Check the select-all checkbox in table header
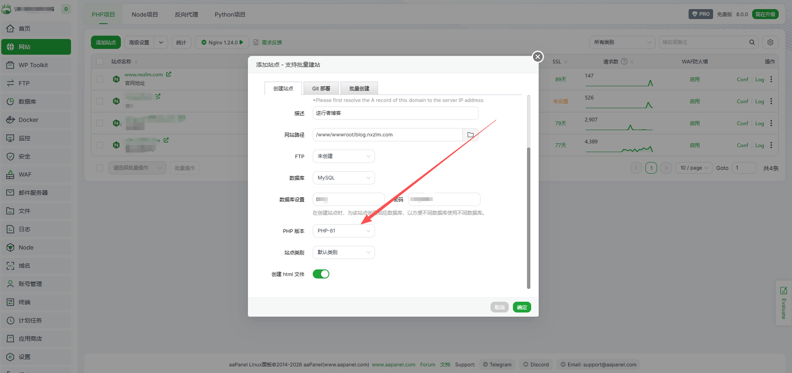 100,61
